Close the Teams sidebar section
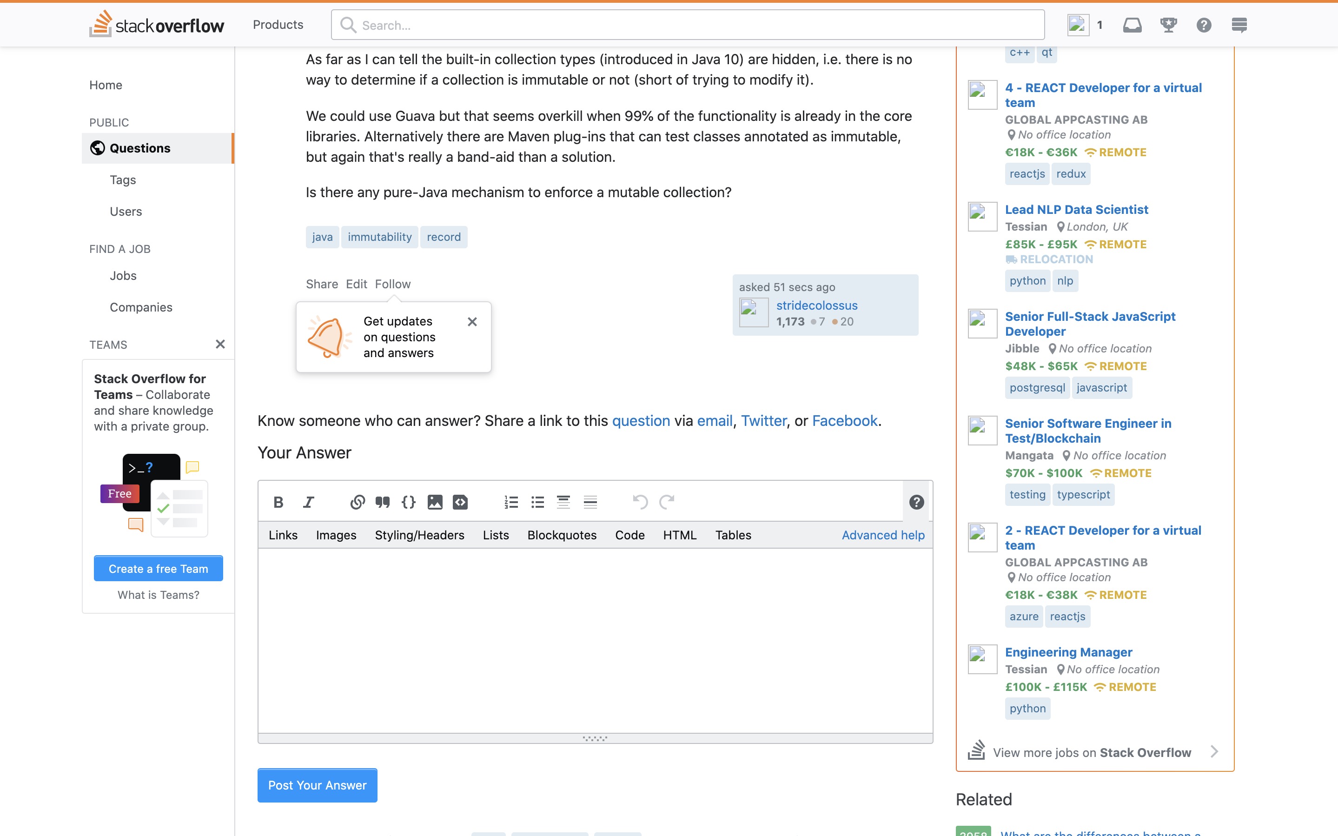This screenshot has height=836, width=1338. coord(220,345)
